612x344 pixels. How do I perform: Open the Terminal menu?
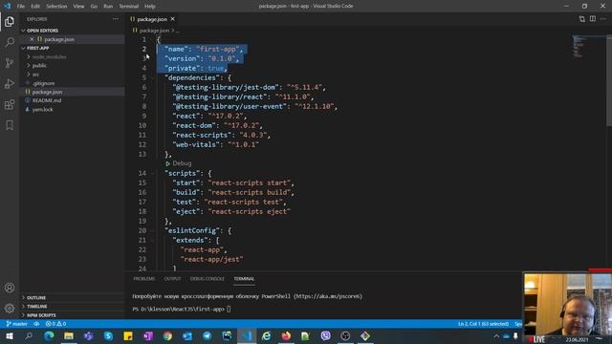click(128, 6)
